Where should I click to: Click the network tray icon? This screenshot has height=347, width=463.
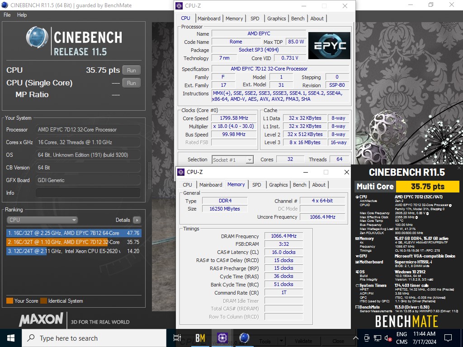pyautogui.click(x=378, y=338)
